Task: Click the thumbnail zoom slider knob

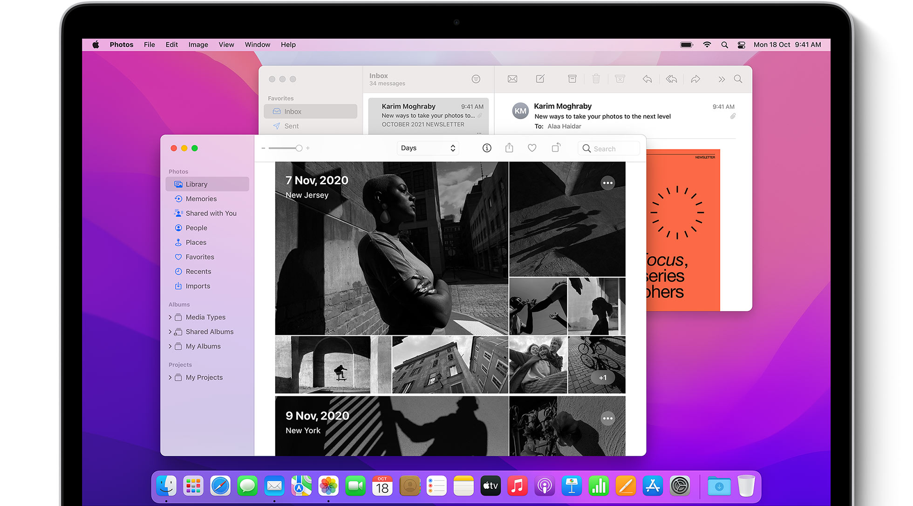Action: [299, 148]
